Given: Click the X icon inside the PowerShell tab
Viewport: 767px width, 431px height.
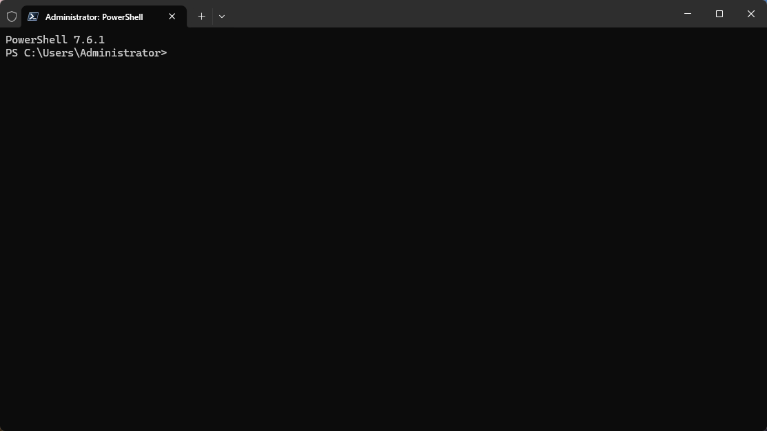Looking at the screenshot, I should pyautogui.click(x=172, y=16).
